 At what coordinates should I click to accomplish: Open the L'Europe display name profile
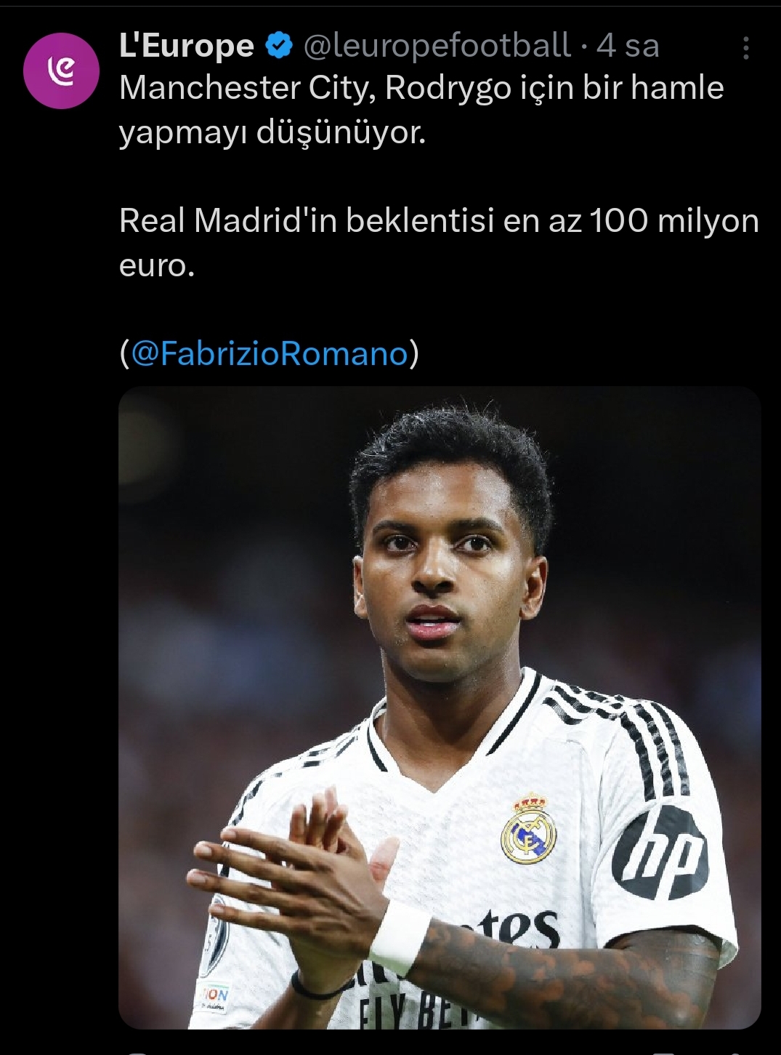pos(187,47)
